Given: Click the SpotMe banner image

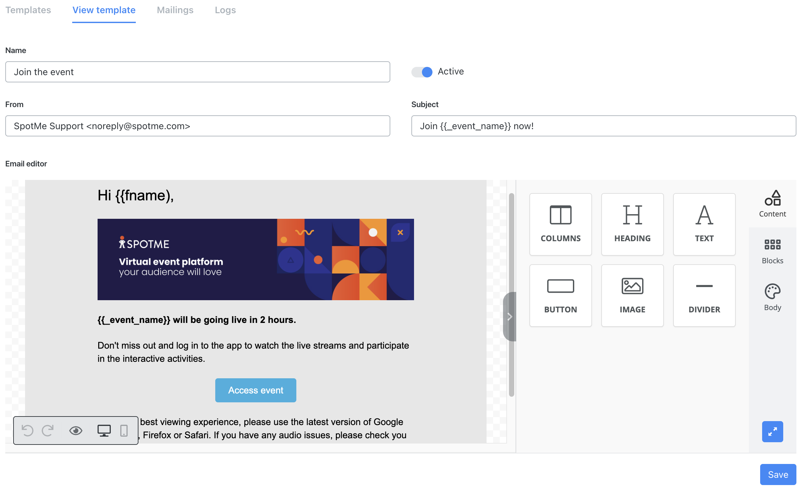Looking at the screenshot, I should click(x=255, y=259).
